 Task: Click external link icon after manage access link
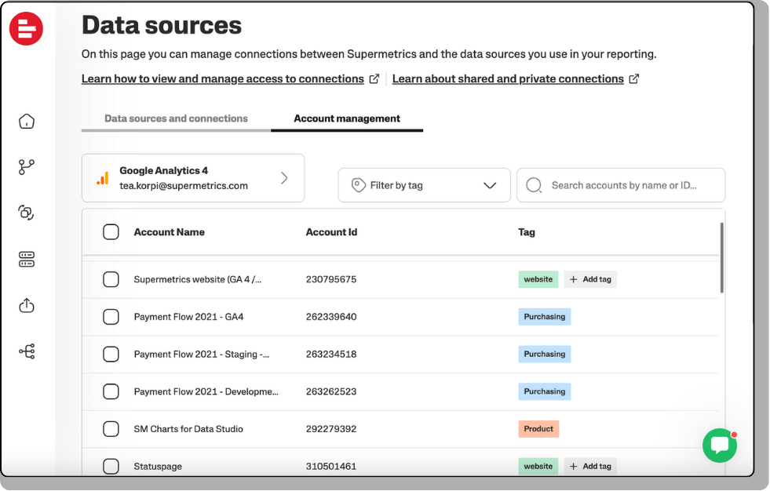coord(374,79)
